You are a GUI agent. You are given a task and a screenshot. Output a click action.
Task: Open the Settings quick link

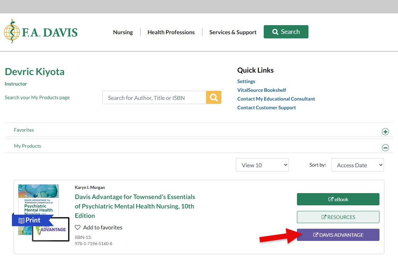pyautogui.click(x=246, y=81)
